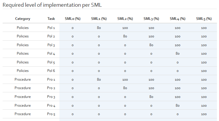Select the page heading about implementation per SML
The image size is (219, 121).
click(52, 5)
